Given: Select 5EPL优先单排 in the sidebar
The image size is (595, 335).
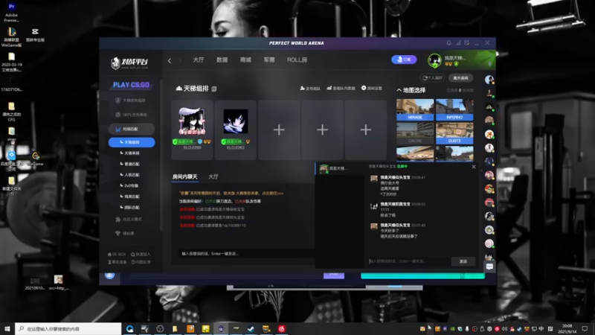Looking at the screenshot, I should [x=131, y=115].
